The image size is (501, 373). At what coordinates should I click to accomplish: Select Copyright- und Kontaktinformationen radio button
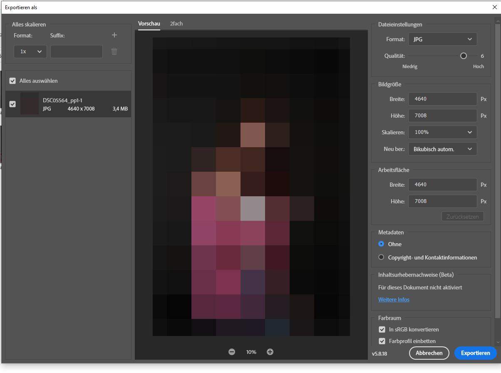pyautogui.click(x=381, y=257)
